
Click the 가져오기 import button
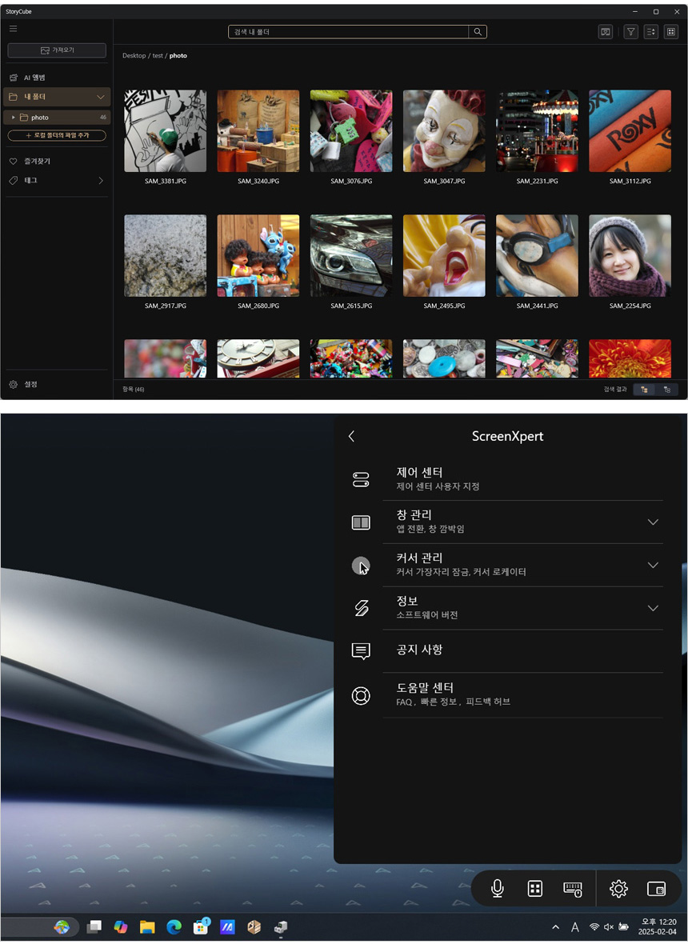pyautogui.click(x=57, y=50)
